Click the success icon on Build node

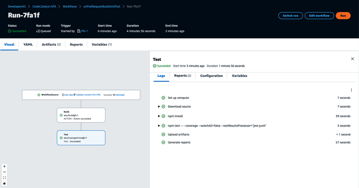tap(61, 115)
